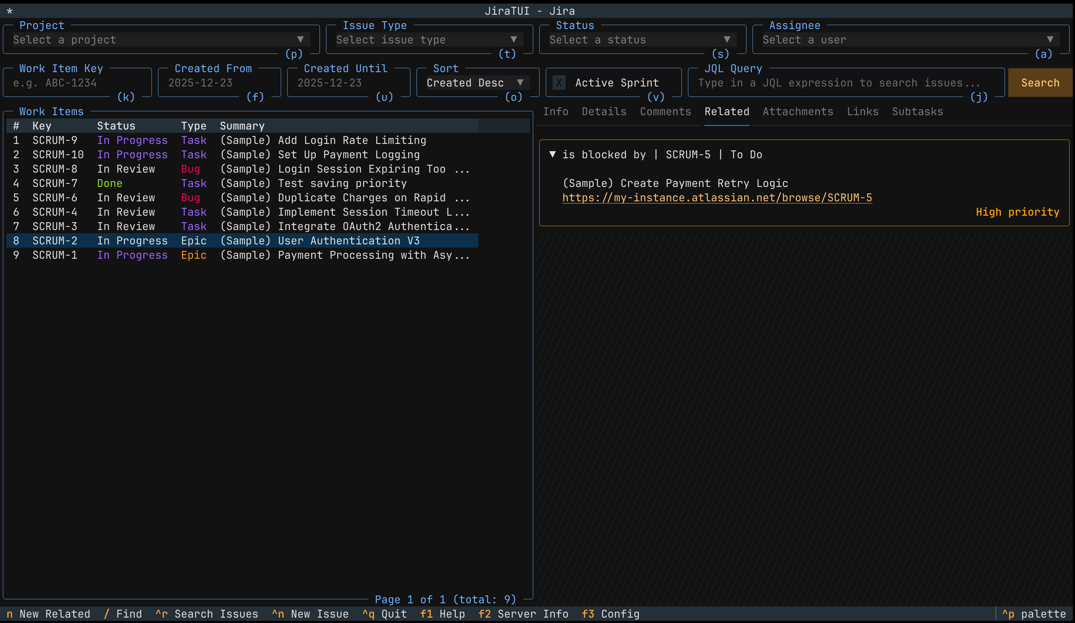Open Help from the footer
Screen dimensions: 1075x623
click(x=442, y=614)
